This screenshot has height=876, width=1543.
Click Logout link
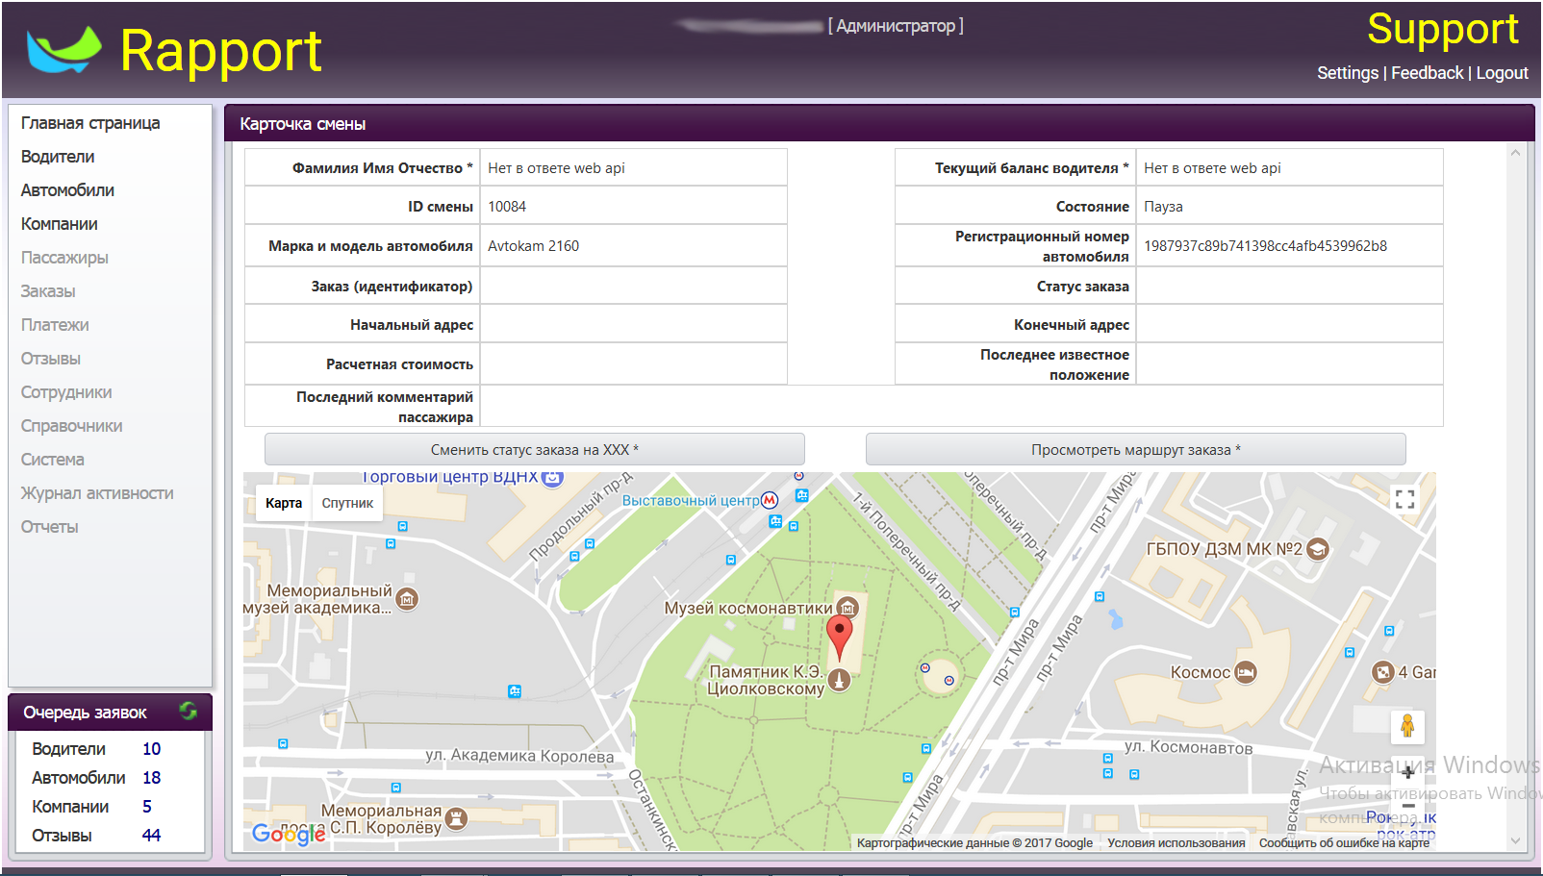pyautogui.click(x=1502, y=73)
